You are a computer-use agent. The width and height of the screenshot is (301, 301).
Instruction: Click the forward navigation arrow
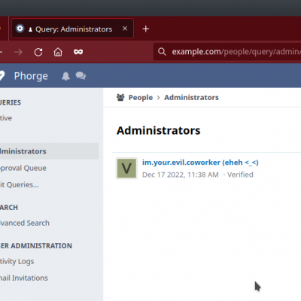[x=18, y=52]
